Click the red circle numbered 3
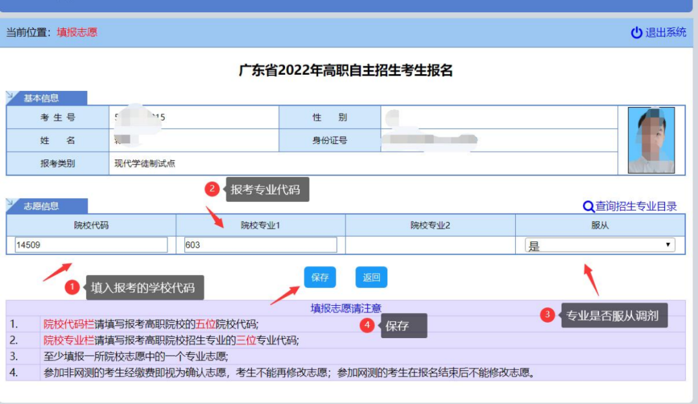 tap(547, 316)
